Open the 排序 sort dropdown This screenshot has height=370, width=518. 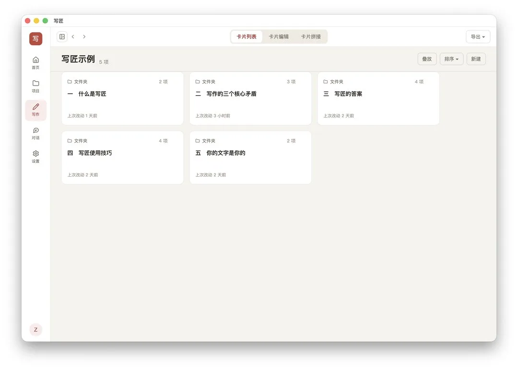click(452, 59)
